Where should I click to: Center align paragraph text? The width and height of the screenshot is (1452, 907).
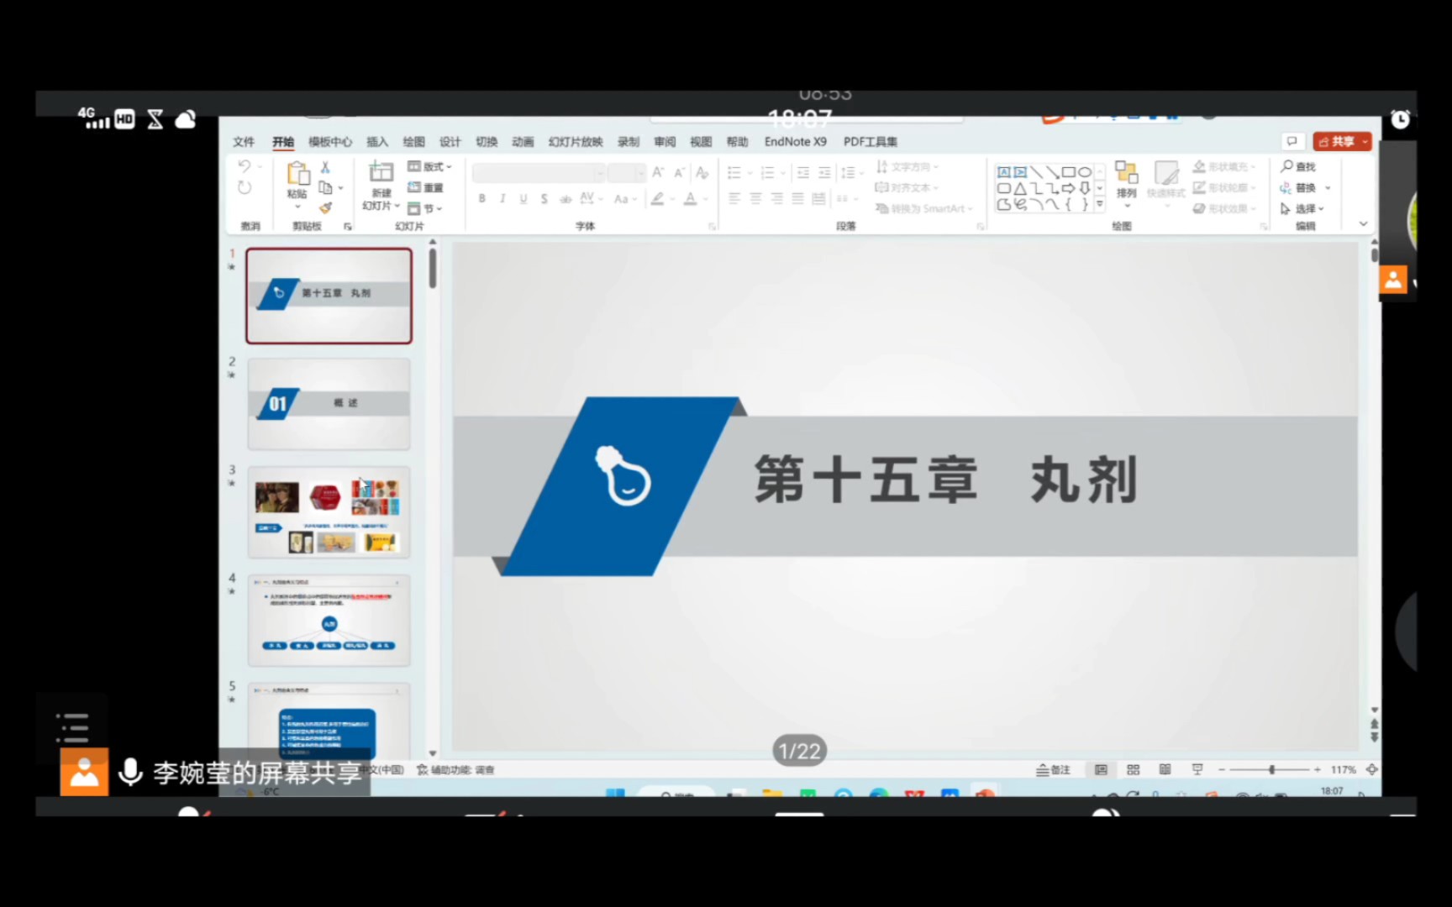[x=755, y=198]
